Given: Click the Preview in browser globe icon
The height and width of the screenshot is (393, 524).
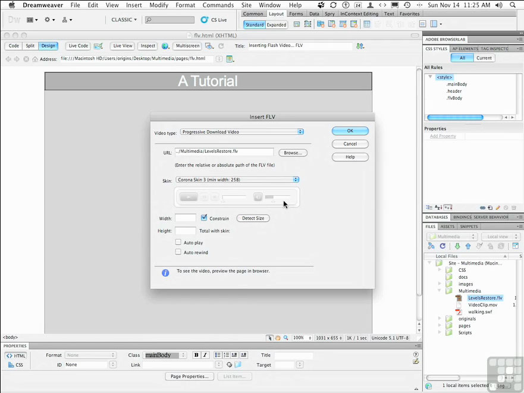Looking at the screenshot, I should 165,46.
